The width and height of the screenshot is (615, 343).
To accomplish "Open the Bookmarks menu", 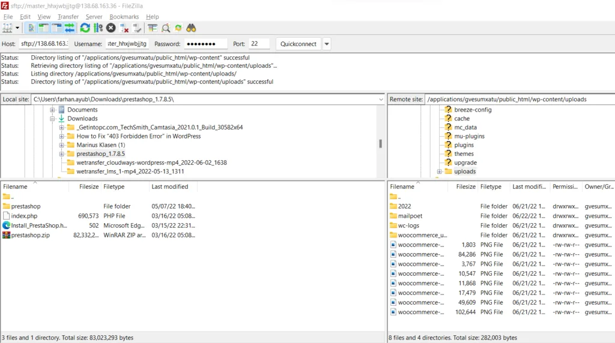I will tap(124, 17).
